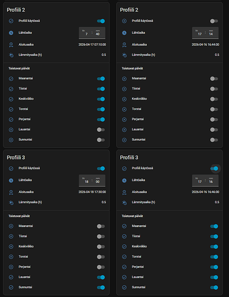The width and height of the screenshot is (229, 297).
Task: Click the minute field showing 16 in Profiili 3
Action: point(211,181)
